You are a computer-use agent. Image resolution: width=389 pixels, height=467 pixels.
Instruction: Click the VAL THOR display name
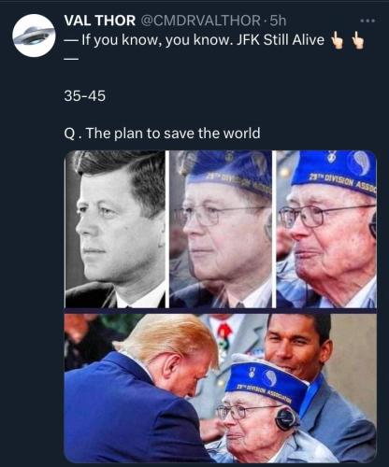click(100, 21)
